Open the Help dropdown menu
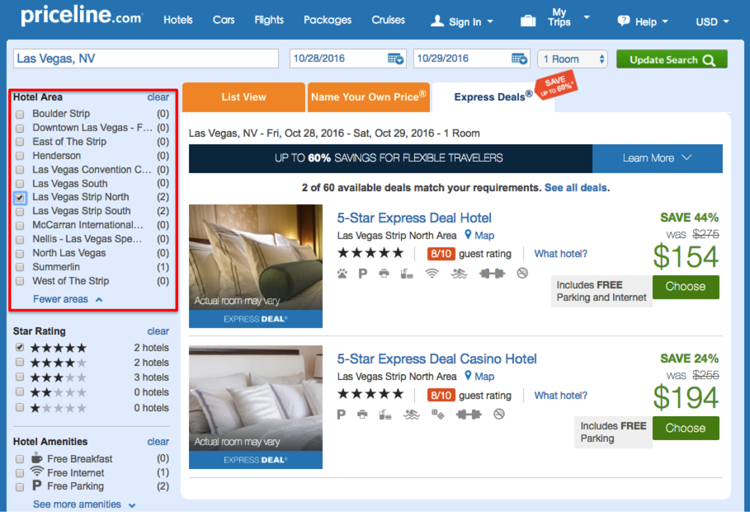This screenshot has width=750, height=512. (x=643, y=21)
